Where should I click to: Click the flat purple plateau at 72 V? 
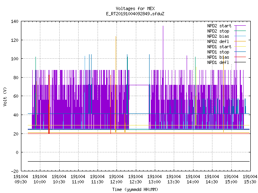click(x=139, y=85)
